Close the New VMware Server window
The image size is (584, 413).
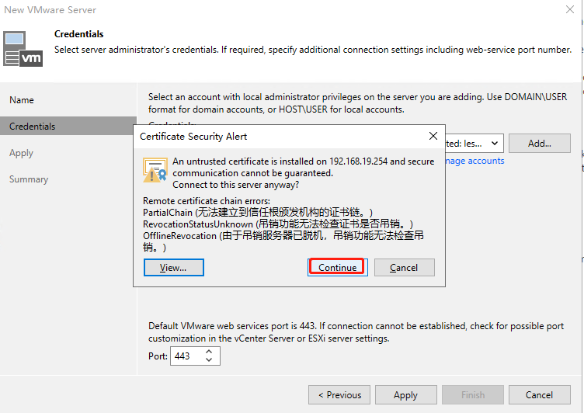coord(570,9)
